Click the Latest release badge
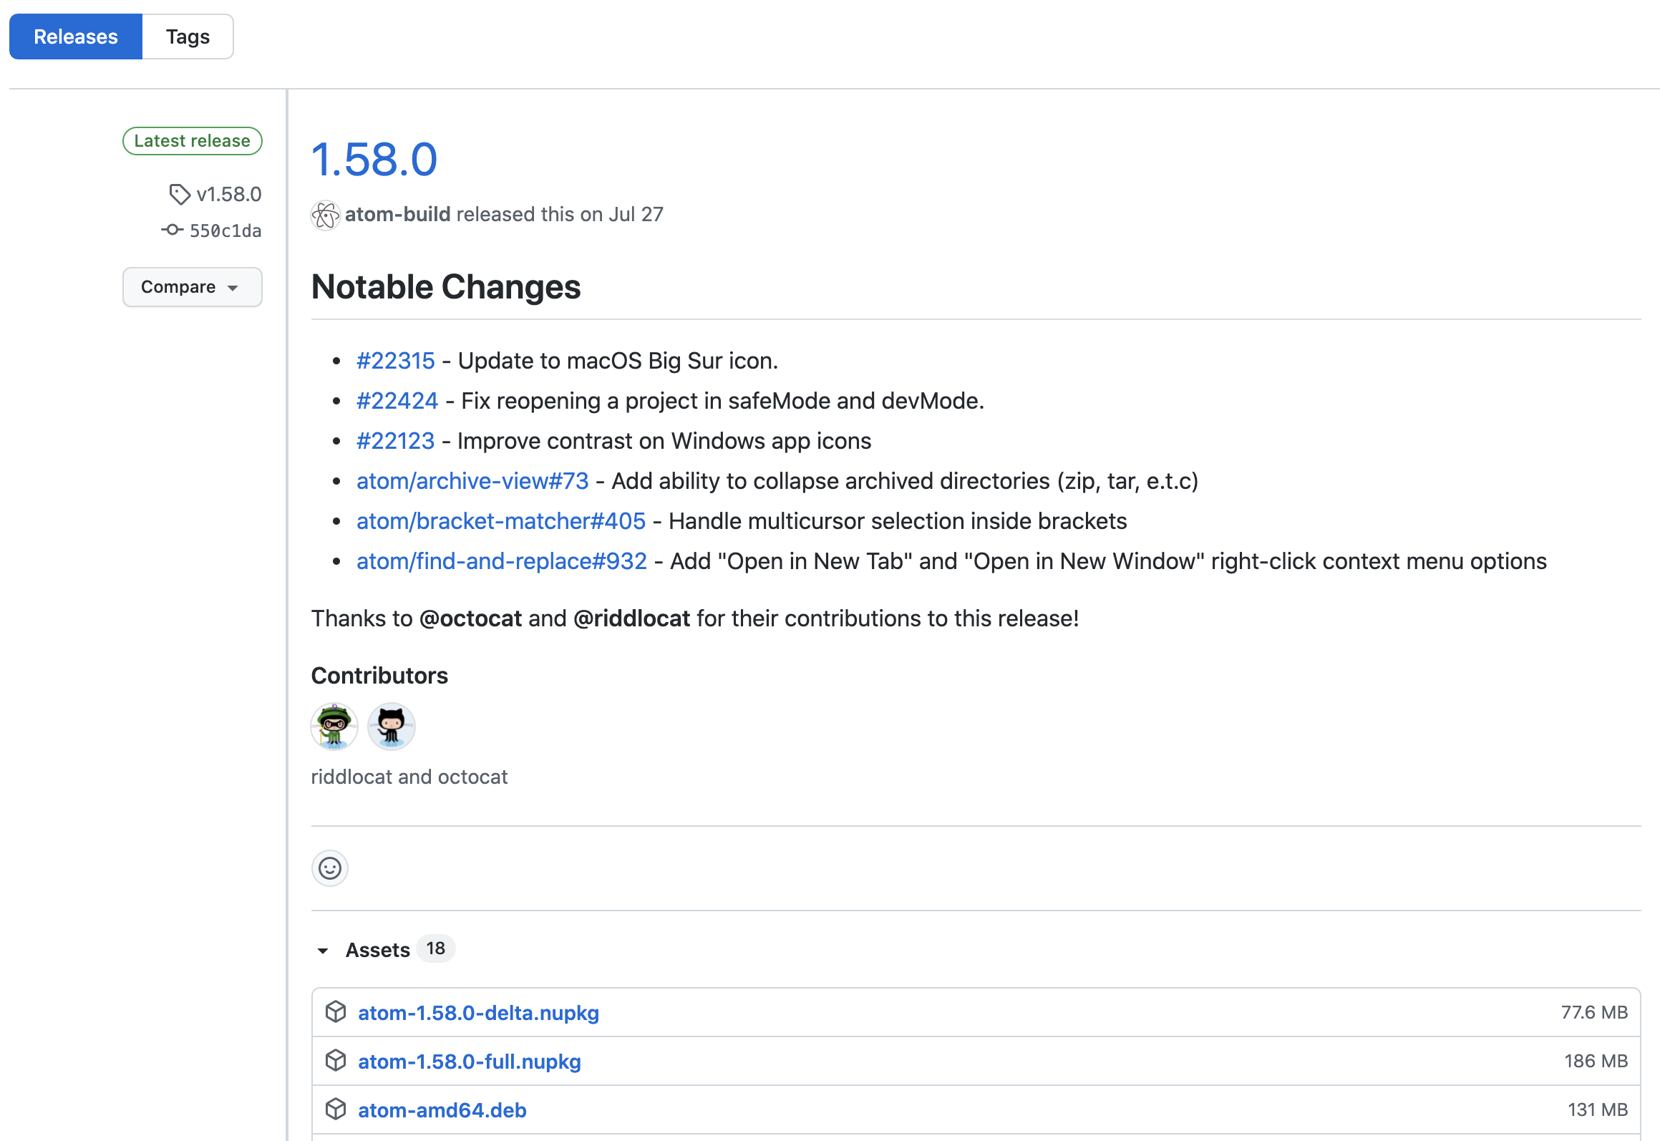The width and height of the screenshot is (1660, 1141). (x=193, y=141)
